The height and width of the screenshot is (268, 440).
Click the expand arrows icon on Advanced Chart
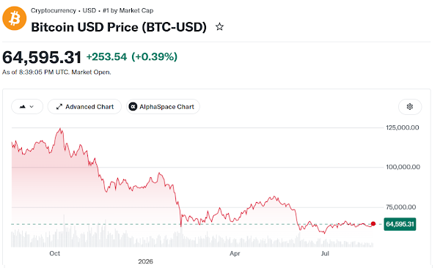point(59,107)
